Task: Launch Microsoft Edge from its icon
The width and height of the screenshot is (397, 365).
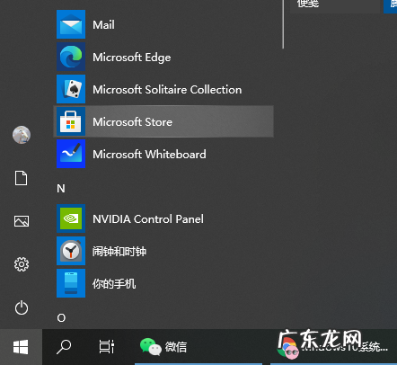Action: (71, 57)
